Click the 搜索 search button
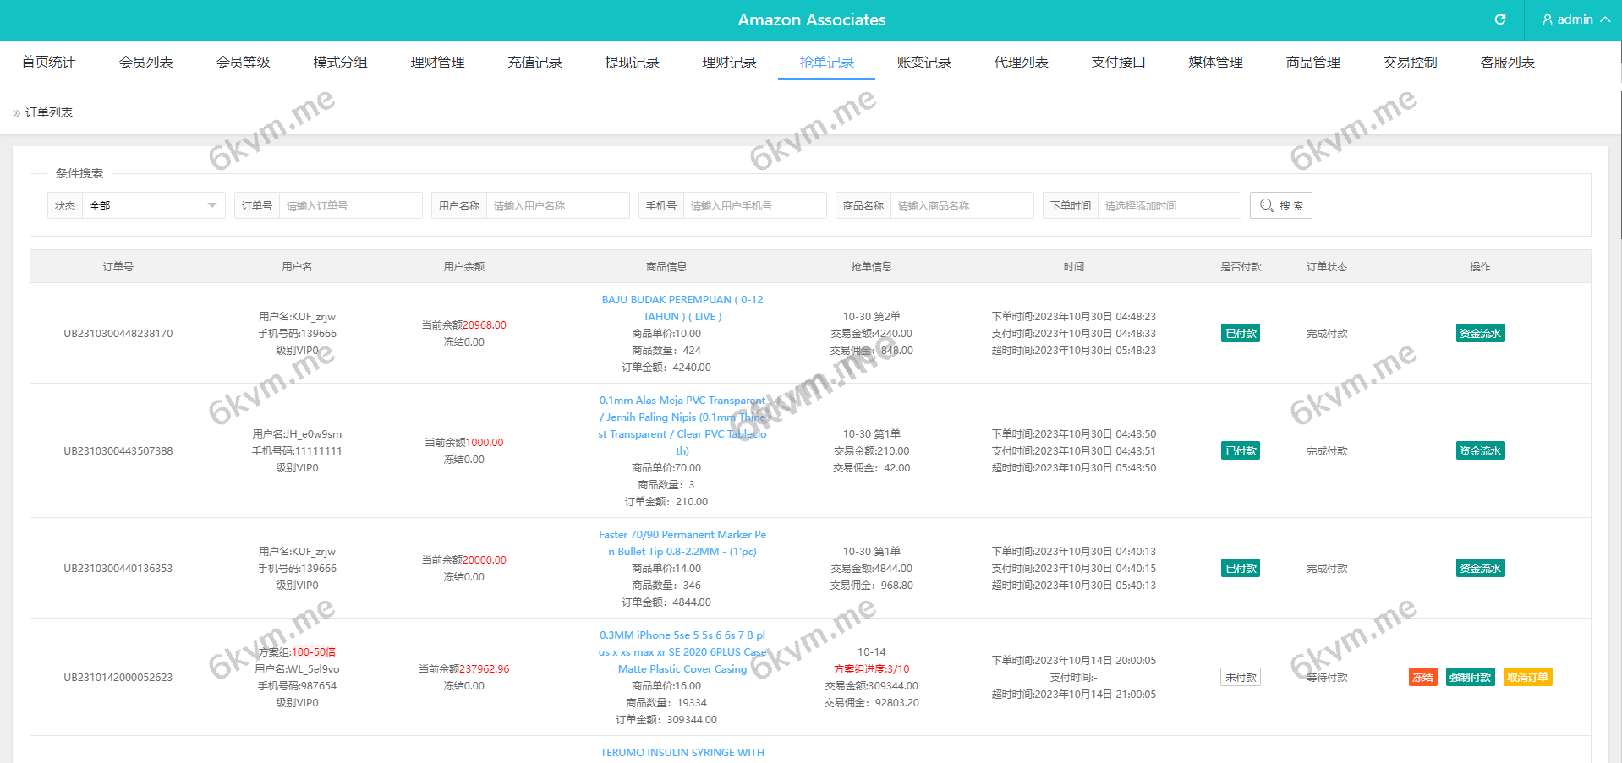Image resolution: width=1622 pixels, height=763 pixels. point(1280,205)
